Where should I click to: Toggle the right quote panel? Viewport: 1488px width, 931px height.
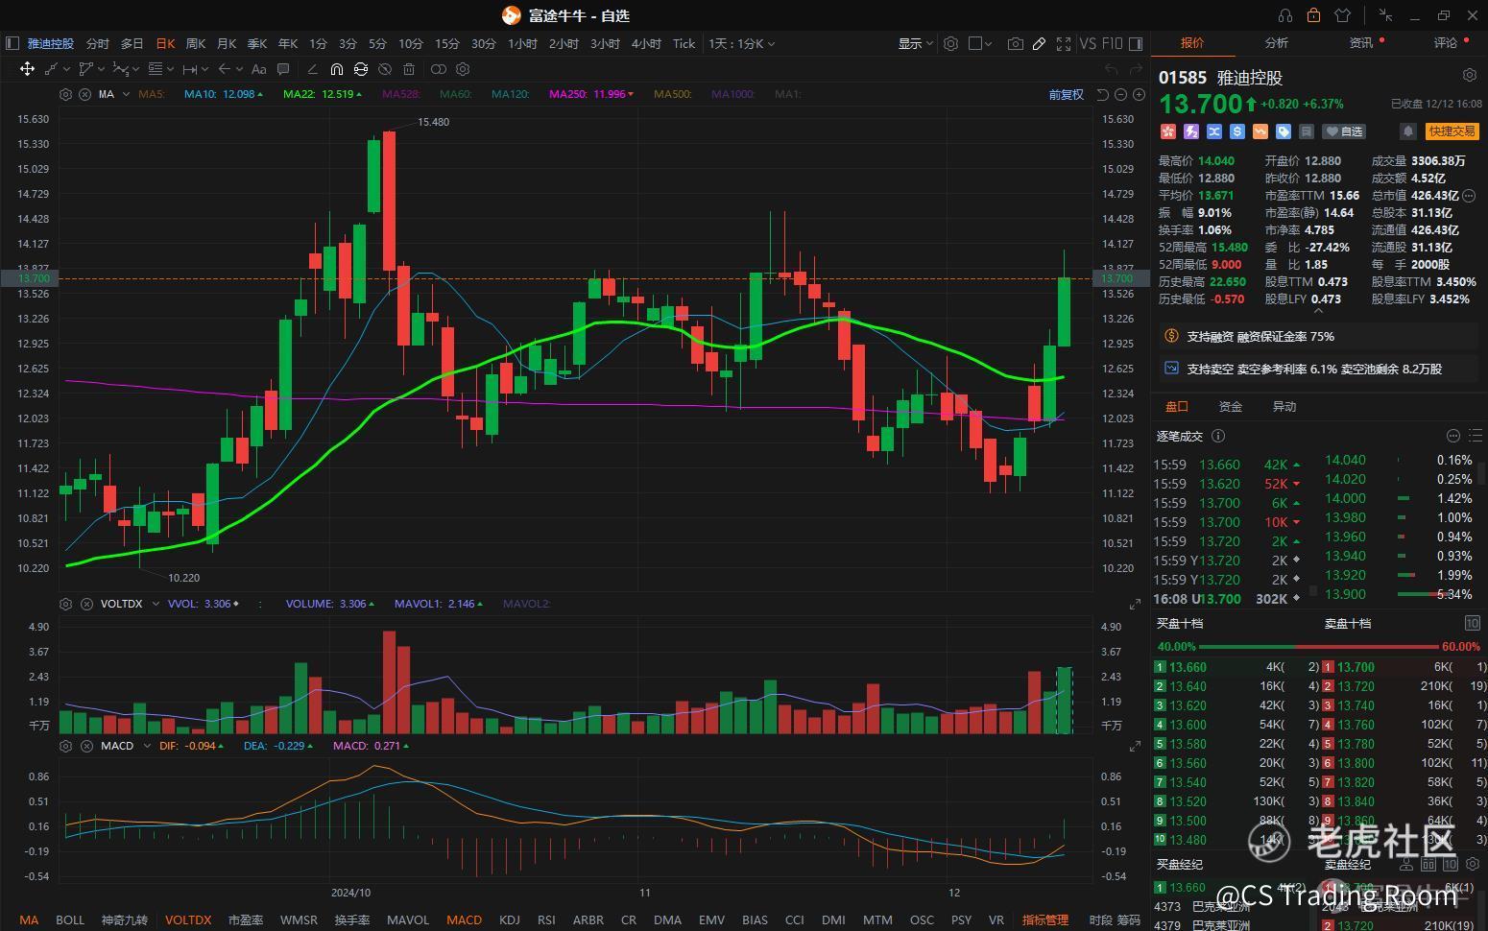coord(1136,43)
